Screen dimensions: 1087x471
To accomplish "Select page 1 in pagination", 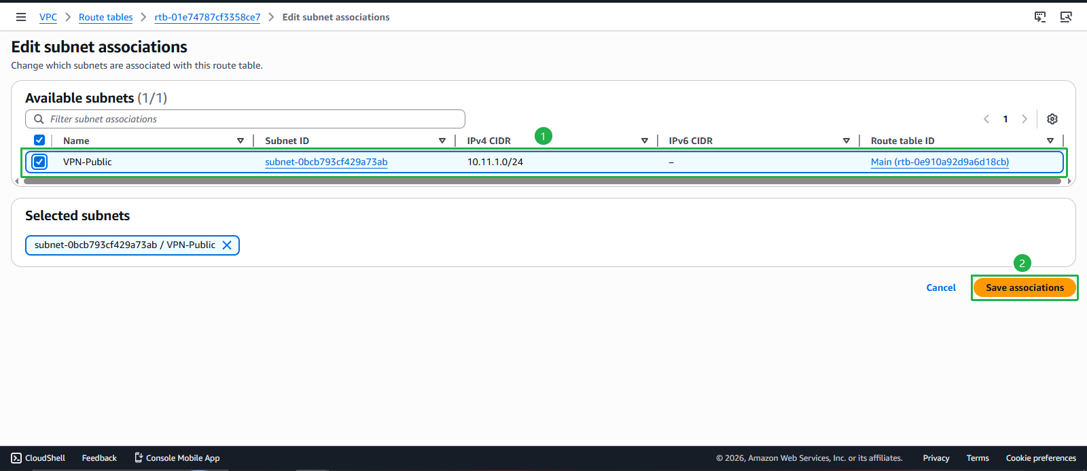I will 1005,119.
